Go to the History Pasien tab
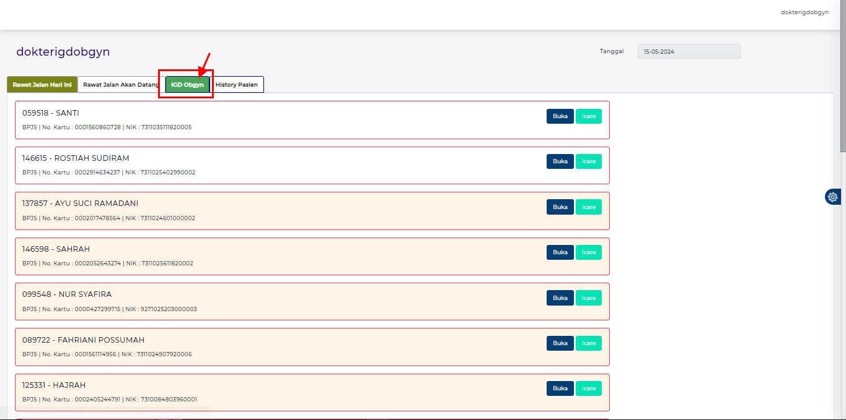Image resolution: width=846 pixels, height=420 pixels. [x=237, y=85]
